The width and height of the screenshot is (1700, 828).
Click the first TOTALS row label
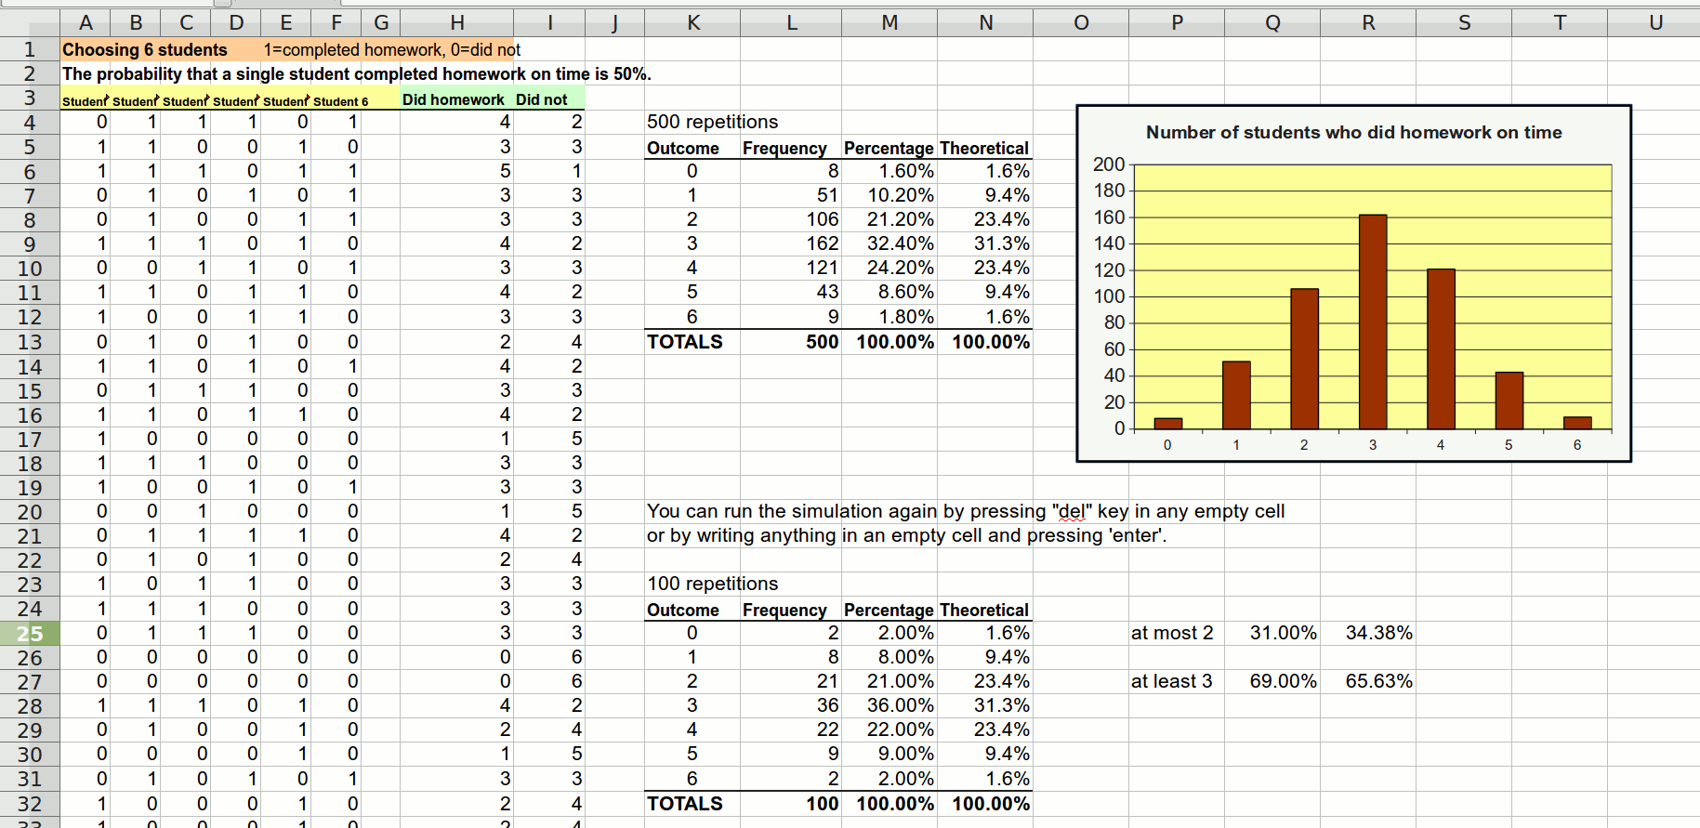coord(685,342)
